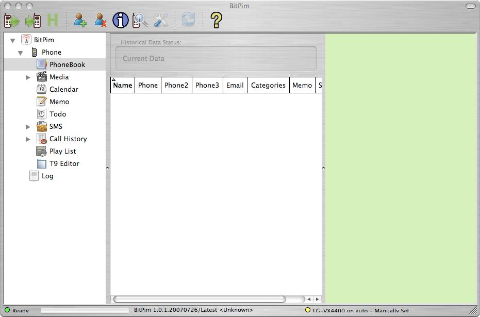The width and height of the screenshot is (480, 317).
Task: Click the right sash collapse arrow
Action: 323,168
